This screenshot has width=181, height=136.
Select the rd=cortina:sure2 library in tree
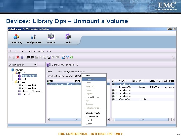29,76
